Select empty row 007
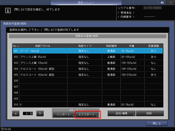Screen dimensions: 175x131 [88, 87]
